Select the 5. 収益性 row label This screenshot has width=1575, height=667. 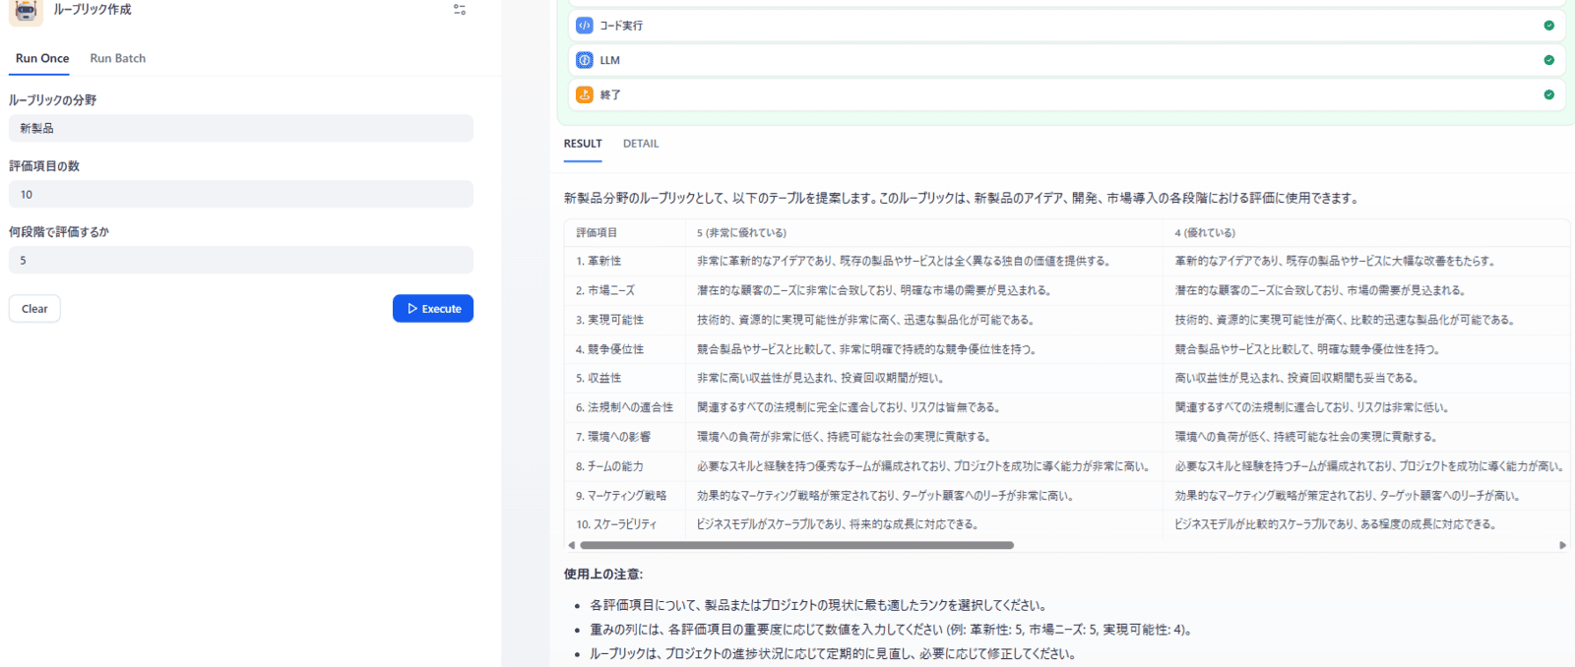[x=598, y=379]
